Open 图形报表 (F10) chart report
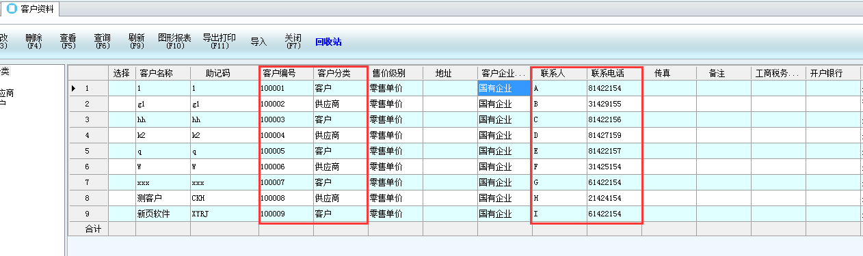This screenshot has width=863, height=256. pyautogui.click(x=174, y=42)
